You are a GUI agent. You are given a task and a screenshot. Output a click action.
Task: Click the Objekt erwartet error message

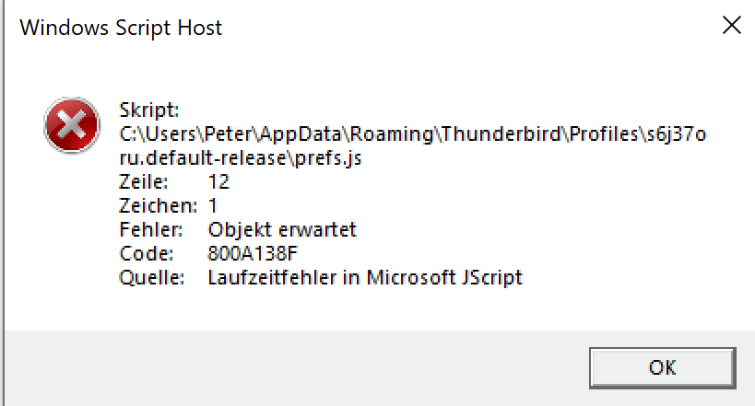(x=282, y=229)
